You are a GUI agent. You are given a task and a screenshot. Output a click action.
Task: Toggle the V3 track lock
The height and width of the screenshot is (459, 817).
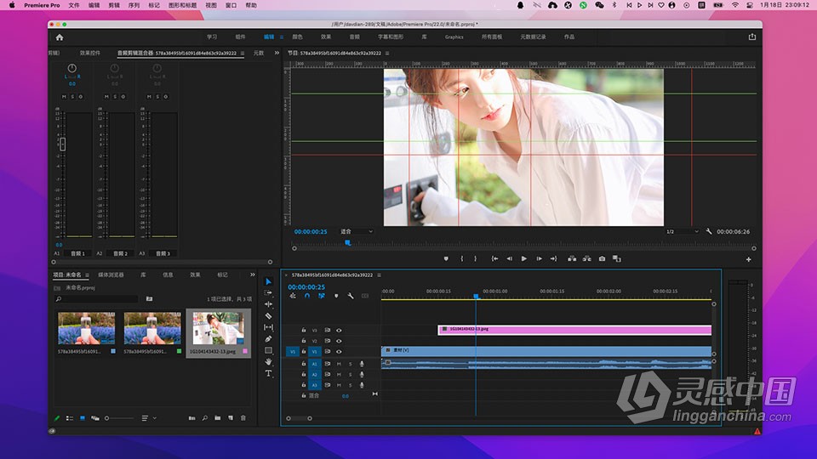pos(303,331)
